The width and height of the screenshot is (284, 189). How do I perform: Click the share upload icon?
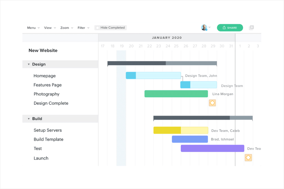(224, 27)
